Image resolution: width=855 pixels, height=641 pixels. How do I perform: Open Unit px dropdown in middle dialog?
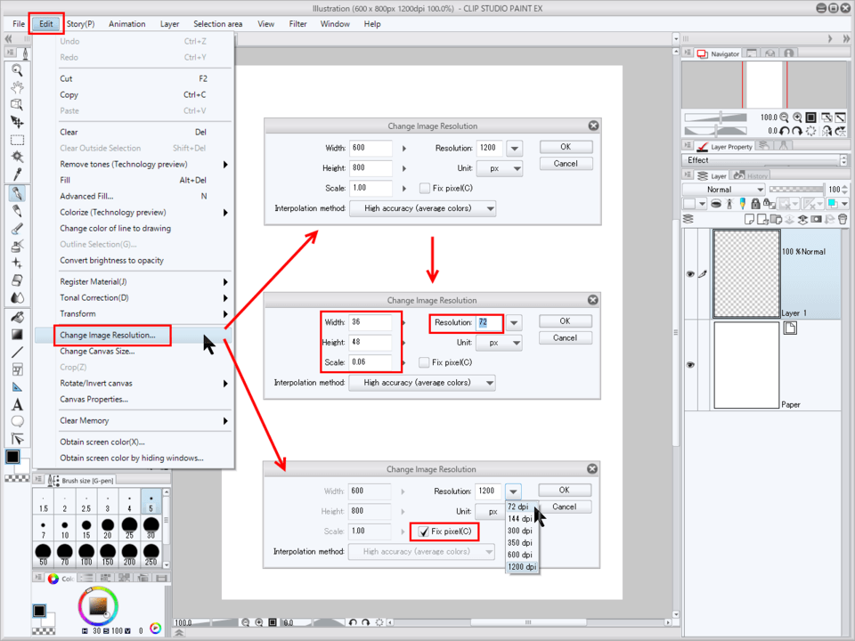(x=500, y=342)
